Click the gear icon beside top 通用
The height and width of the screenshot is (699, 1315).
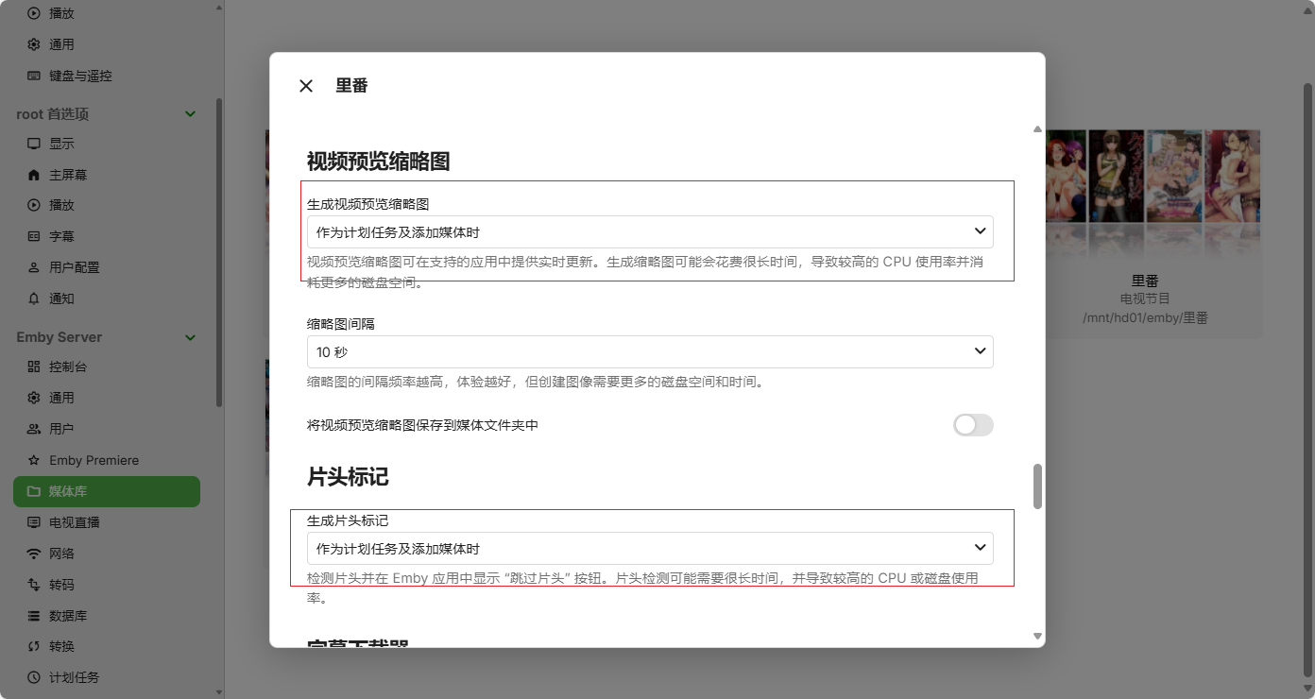34,44
